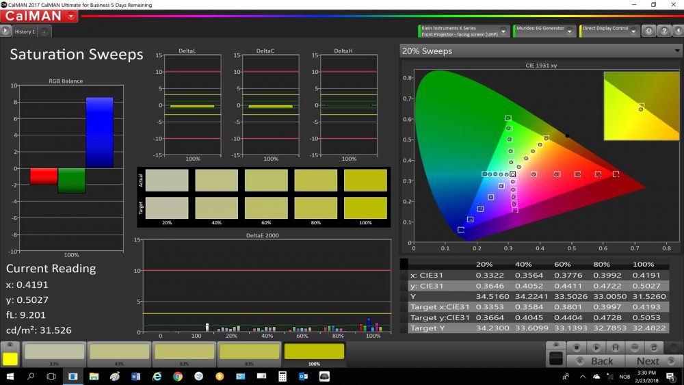This screenshot has height=385, width=684.
Task: Click the read series icon
Action: tap(615, 347)
